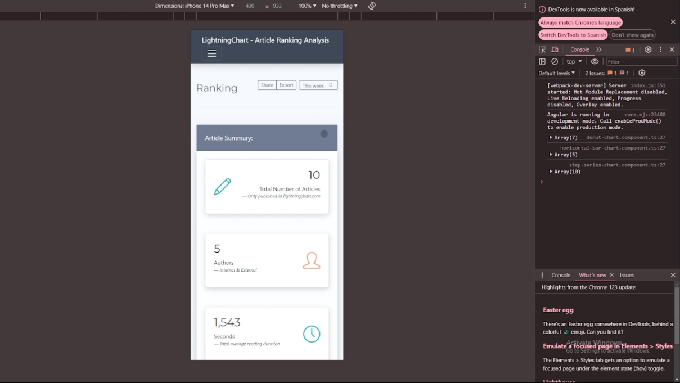This screenshot has height=383, width=680.
Task: Open the hamburger navigation menu
Action: [x=211, y=54]
